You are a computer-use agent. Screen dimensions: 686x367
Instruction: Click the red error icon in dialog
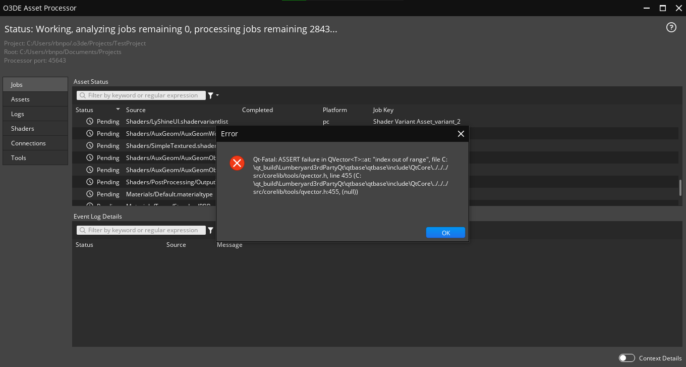click(237, 163)
